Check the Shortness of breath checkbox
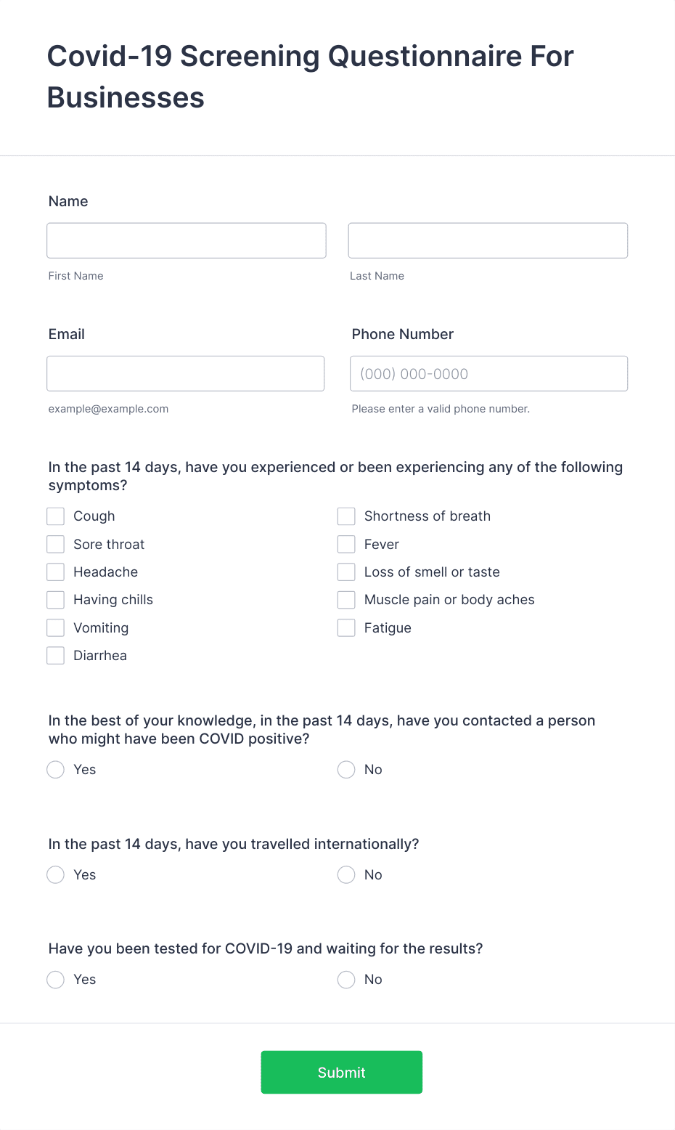Viewport: 675px width, 1130px height. coord(346,516)
